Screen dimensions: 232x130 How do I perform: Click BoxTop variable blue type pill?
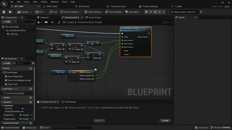(x=22, y=108)
